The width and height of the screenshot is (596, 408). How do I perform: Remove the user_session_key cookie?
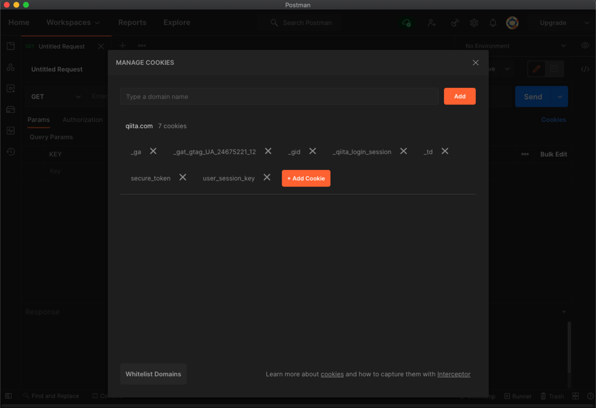click(x=267, y=177)
